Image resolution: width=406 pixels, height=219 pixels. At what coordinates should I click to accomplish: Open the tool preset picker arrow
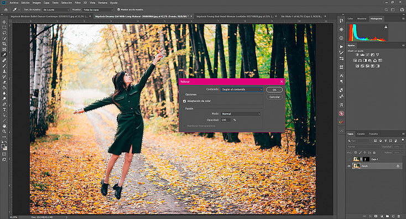point(19,10)
